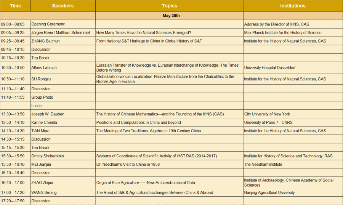This screenshot has height=205, width=343.
Task: Select the Nanjing Agricultural University cell
Action: pos(269,192)
